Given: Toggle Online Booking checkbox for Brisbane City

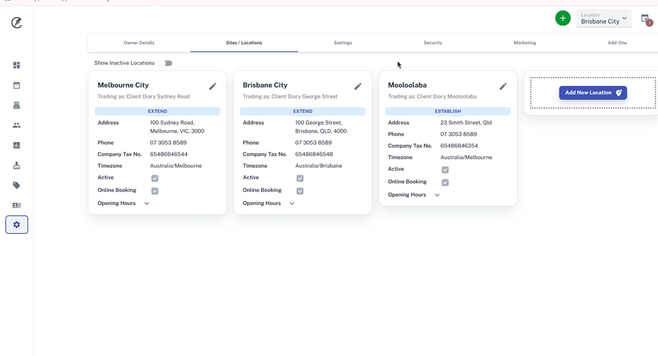Looking at the screenshot, I should pos(300,191).
